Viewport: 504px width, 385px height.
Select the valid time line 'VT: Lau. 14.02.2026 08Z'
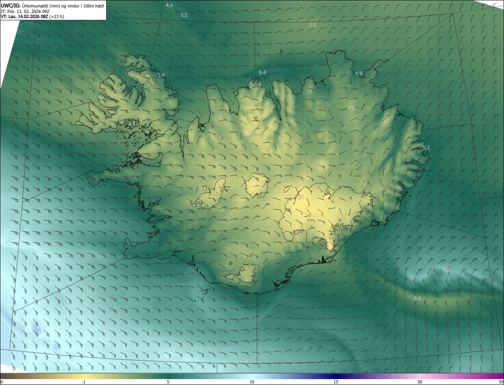coord(24,17)
